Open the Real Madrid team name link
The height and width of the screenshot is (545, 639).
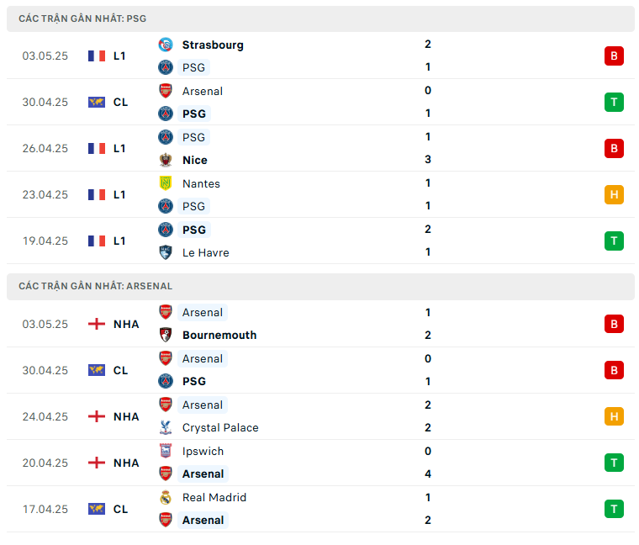(x=214, y=497)
